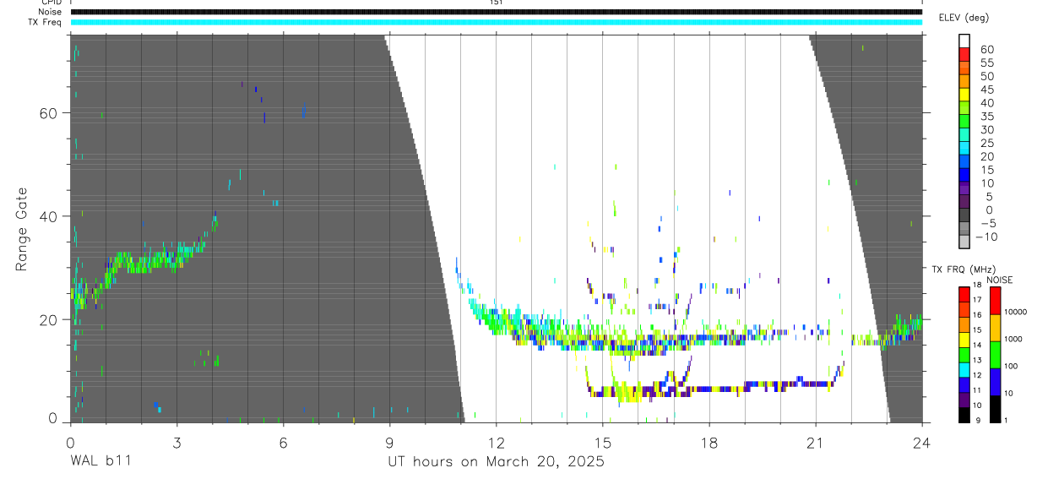Click the 'Noise' row label at top left
Screen dimensions: 1037x479
(x=50, y=12)
